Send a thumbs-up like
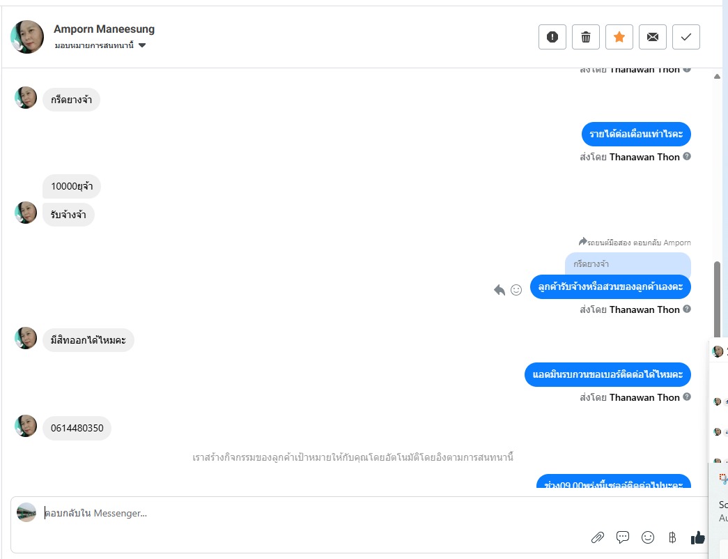Image resolution: width=728 pixels, height=559 pixels. (x=697, y=537)
